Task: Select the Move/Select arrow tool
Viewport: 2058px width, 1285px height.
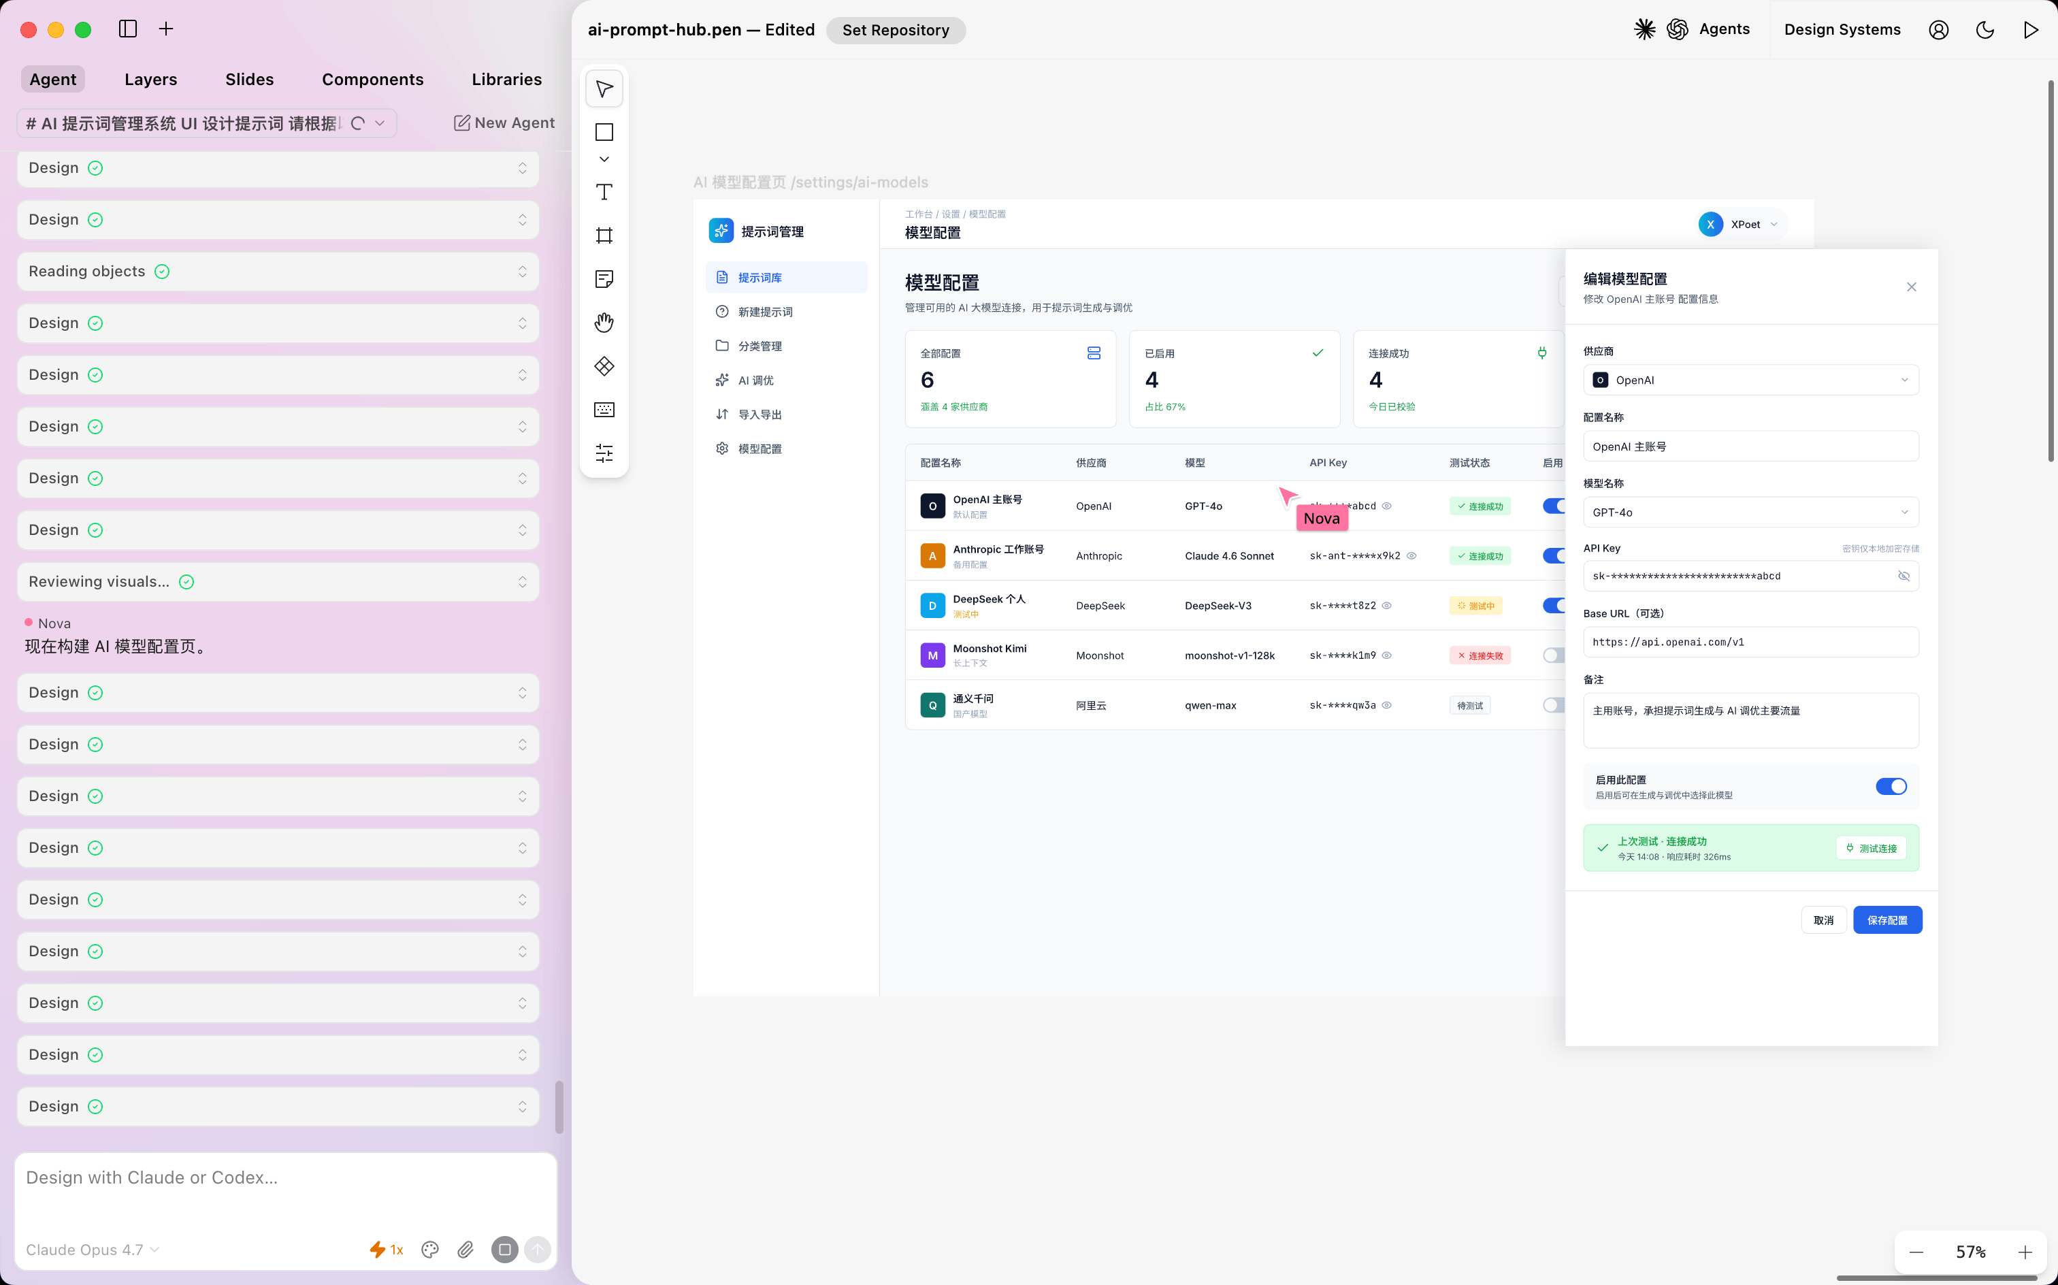Action: coord(604,89)
